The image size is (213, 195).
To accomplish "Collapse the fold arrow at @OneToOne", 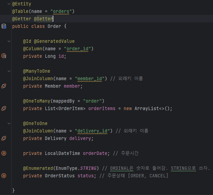I will tap(9, 123).
